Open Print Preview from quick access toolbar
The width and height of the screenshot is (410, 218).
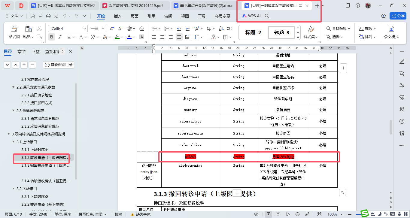click(x=56, y=16)
